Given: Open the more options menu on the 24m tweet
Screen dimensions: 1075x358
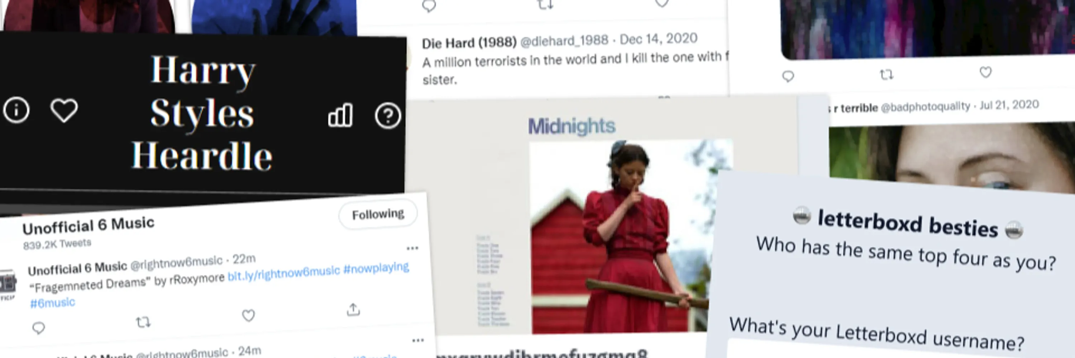Looking at the screenshot, I should click(x=418, y=340).
